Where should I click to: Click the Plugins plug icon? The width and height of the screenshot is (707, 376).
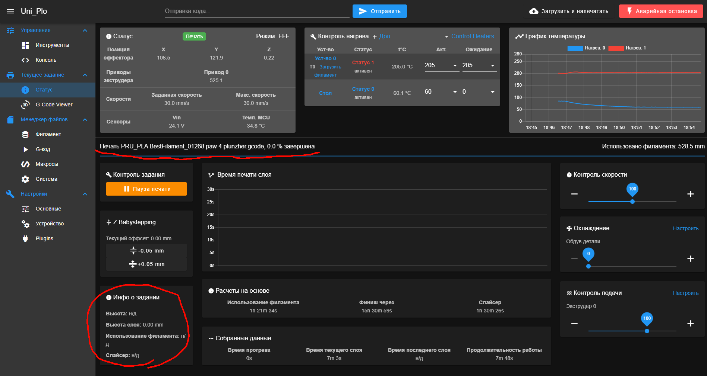(25, 238)
